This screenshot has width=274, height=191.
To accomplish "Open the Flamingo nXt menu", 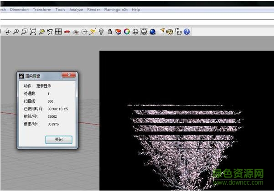I will [116, 10].
